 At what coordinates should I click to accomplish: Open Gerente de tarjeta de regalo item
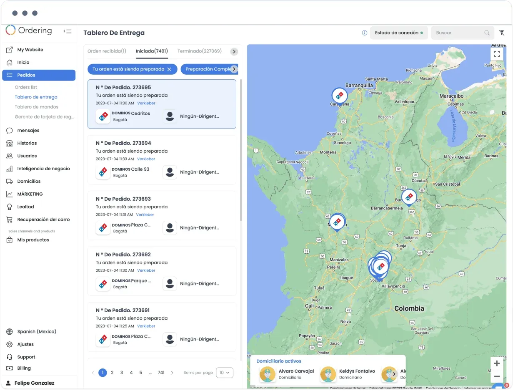44,117
